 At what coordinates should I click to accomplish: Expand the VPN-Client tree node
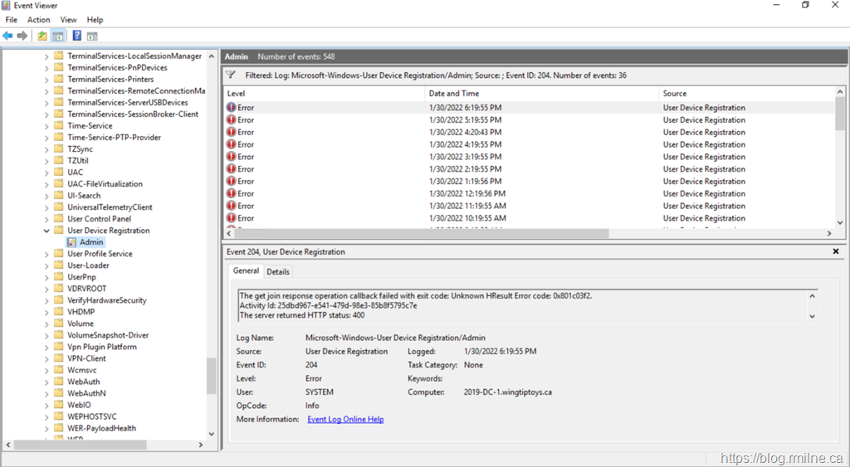(x=46, y=358)
